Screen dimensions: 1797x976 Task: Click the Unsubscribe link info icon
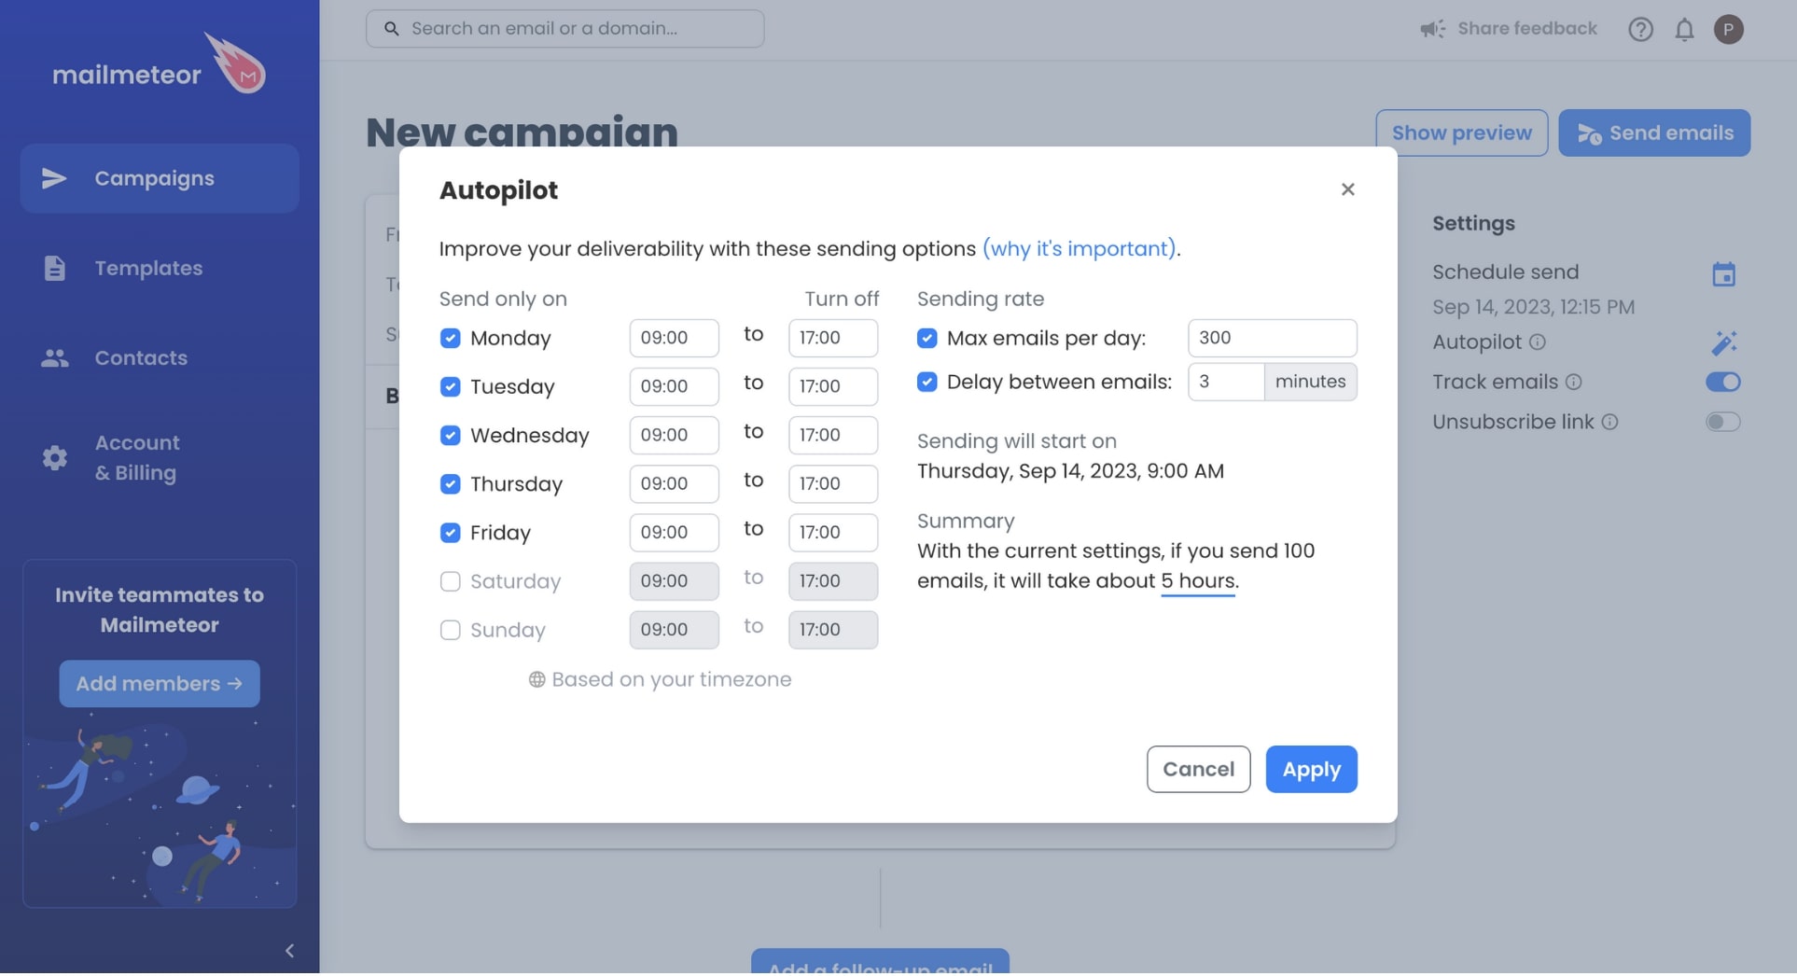(x=1609, y=422)
